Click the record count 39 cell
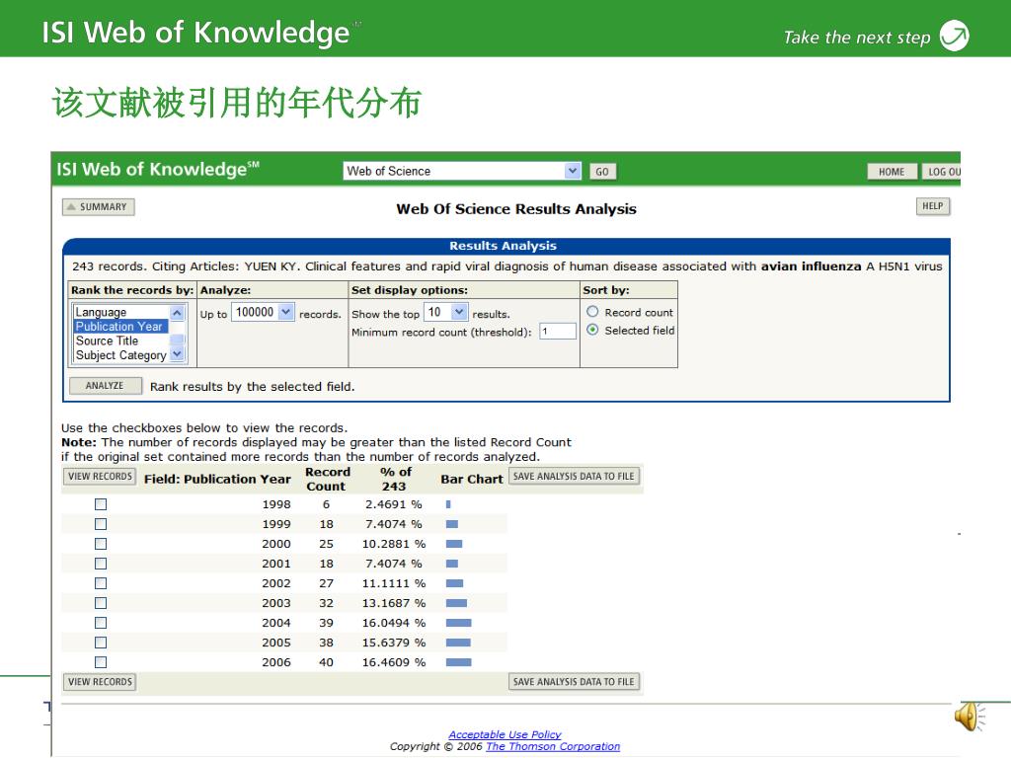The image size is (1011, 758). click(326, 623)
